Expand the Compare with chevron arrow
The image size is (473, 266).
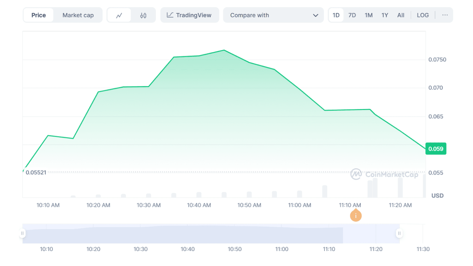(x=316, y=15)
